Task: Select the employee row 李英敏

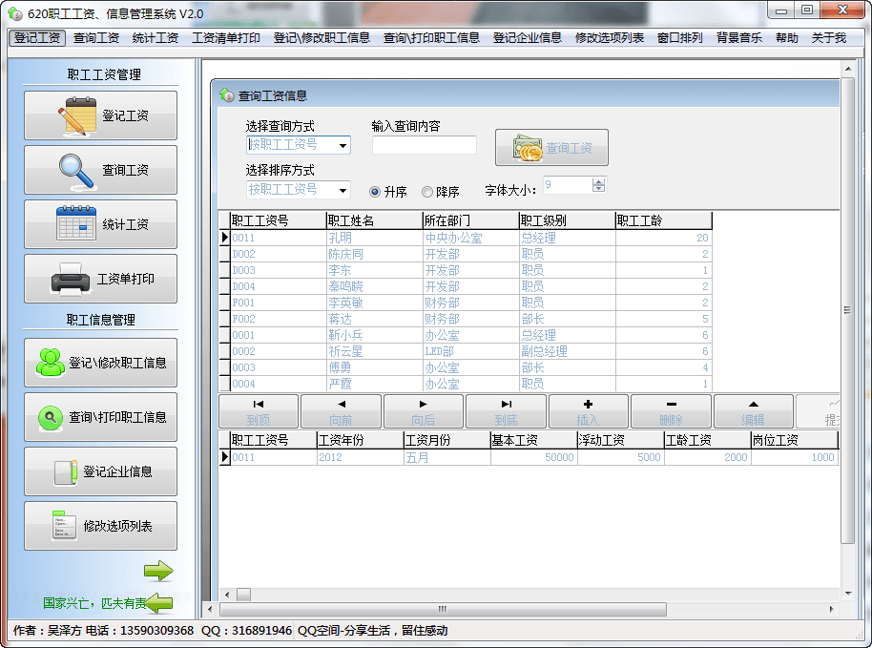Action: pos(466,303)
